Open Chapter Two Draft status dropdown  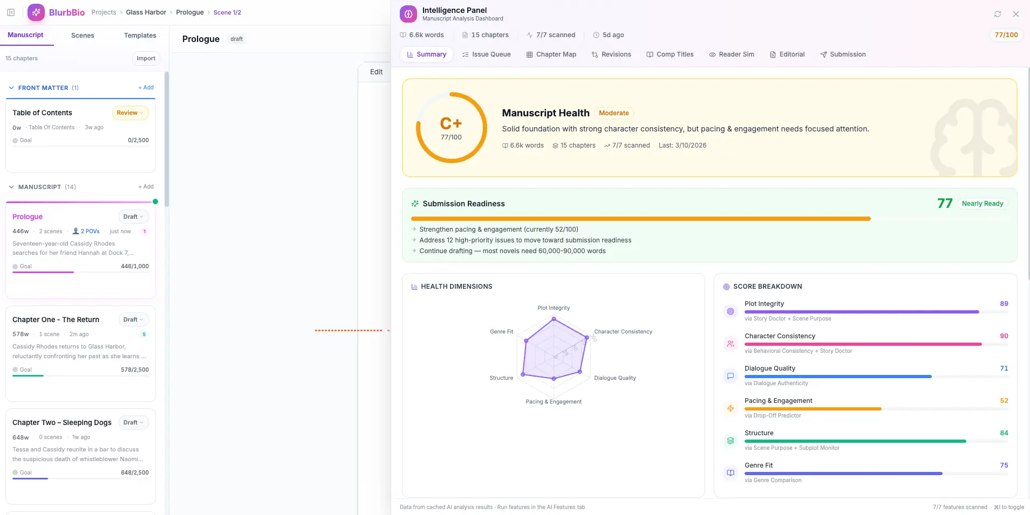coord(133,422)
